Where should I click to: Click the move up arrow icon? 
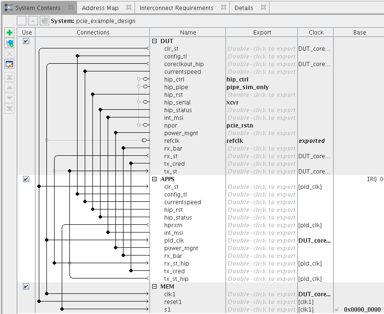coord(9,88)
